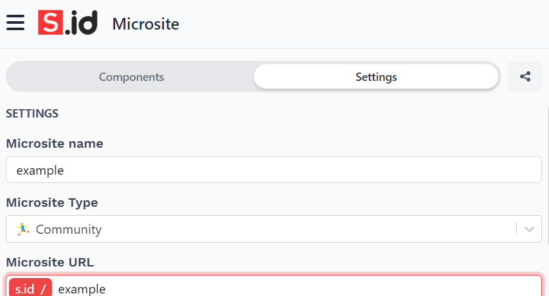Click the red s.id / prefix badge
This screenshot has width=549, height=296.
click(x=30, y=288)
